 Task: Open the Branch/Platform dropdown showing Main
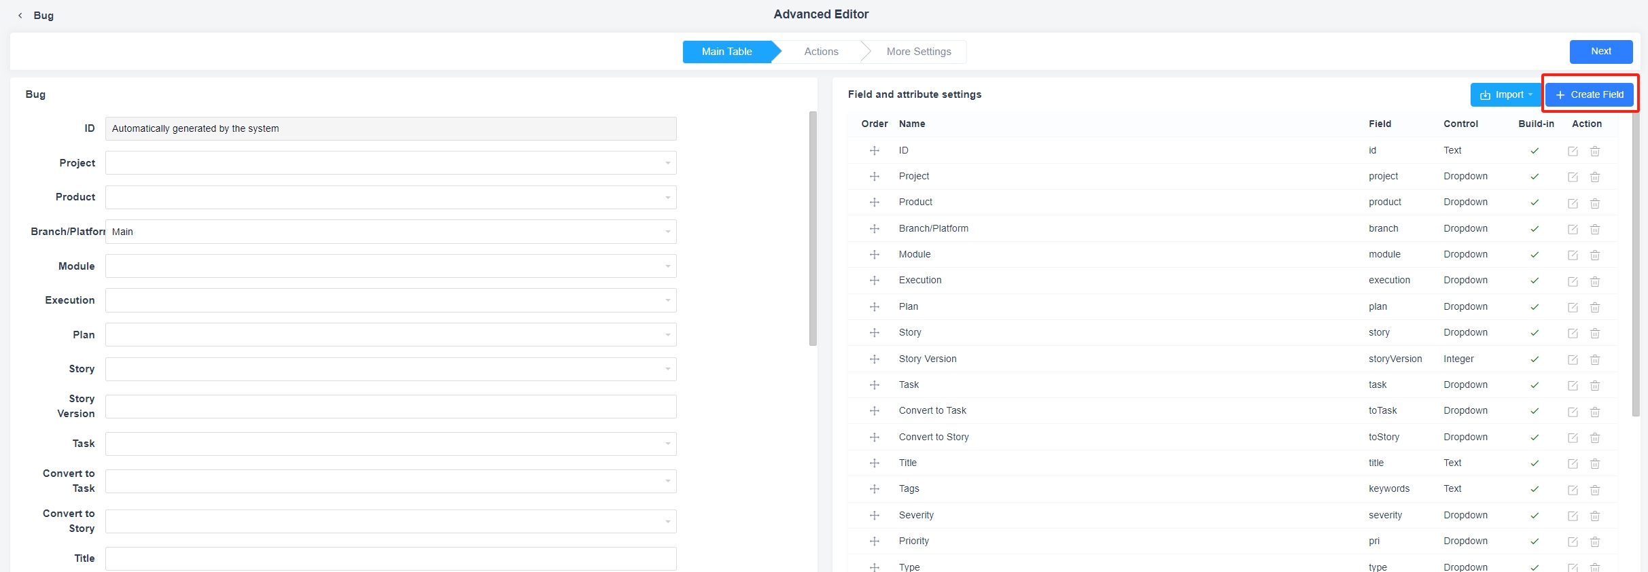[x=391, y=232]
